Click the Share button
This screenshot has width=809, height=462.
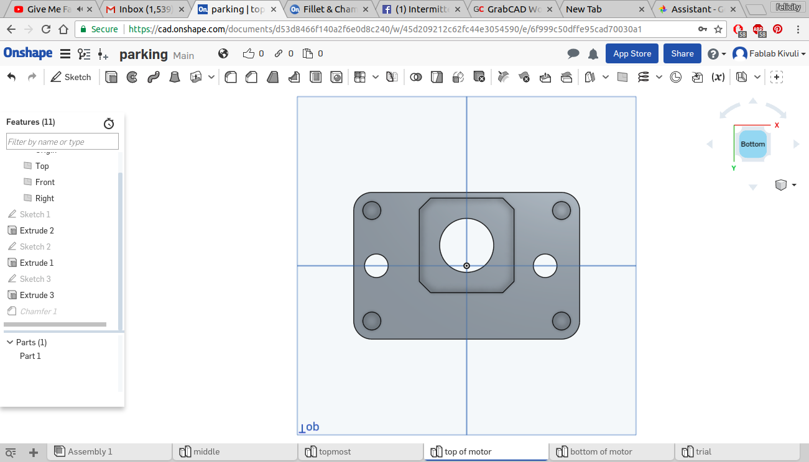(682, 54)
